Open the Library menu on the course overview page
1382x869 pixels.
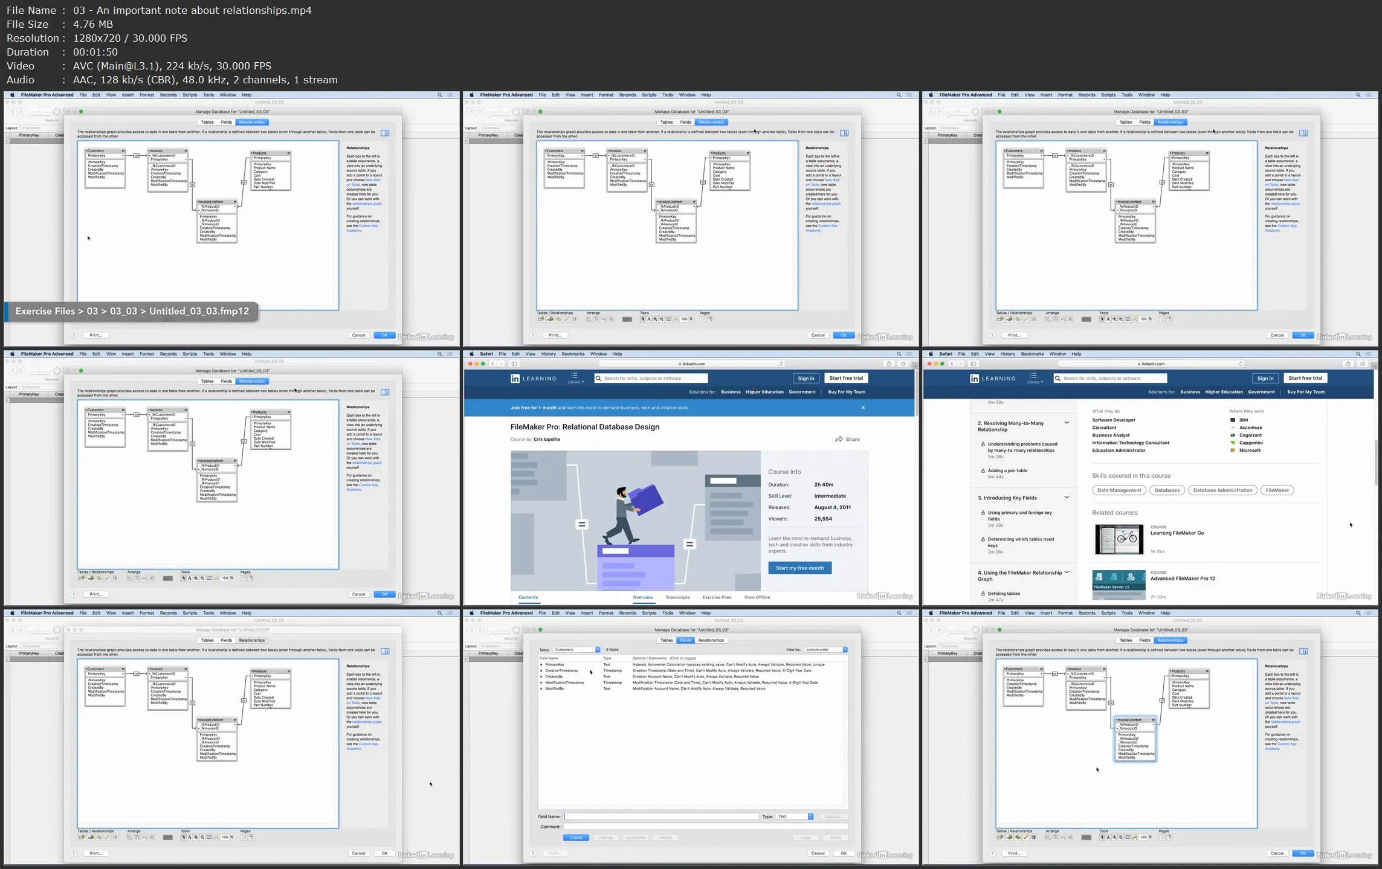[575, 378]
